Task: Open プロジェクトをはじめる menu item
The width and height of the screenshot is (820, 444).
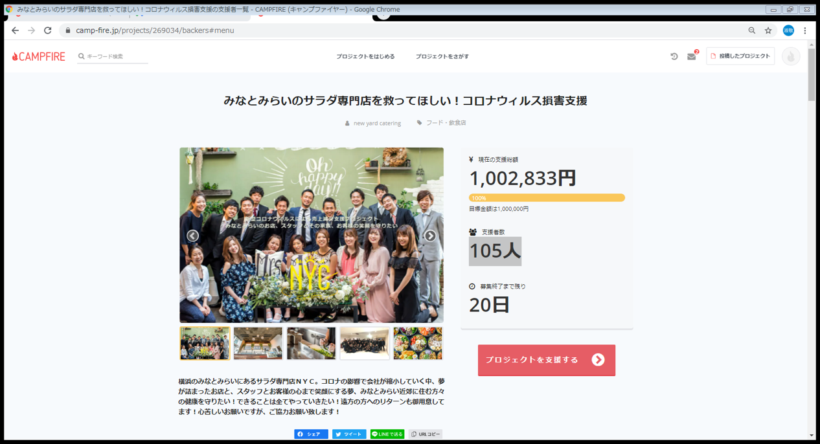Action: [x=365, y=57]
